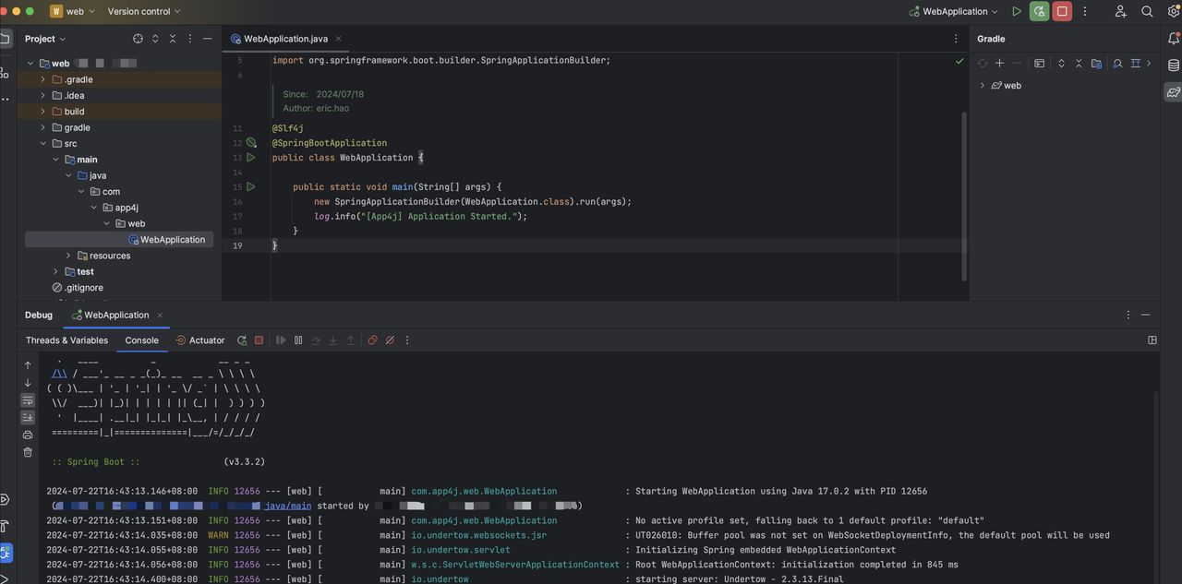Toggle scroll to end of console
The height and width of the screenshot is (584, 1182).
[x=28, y=418]
